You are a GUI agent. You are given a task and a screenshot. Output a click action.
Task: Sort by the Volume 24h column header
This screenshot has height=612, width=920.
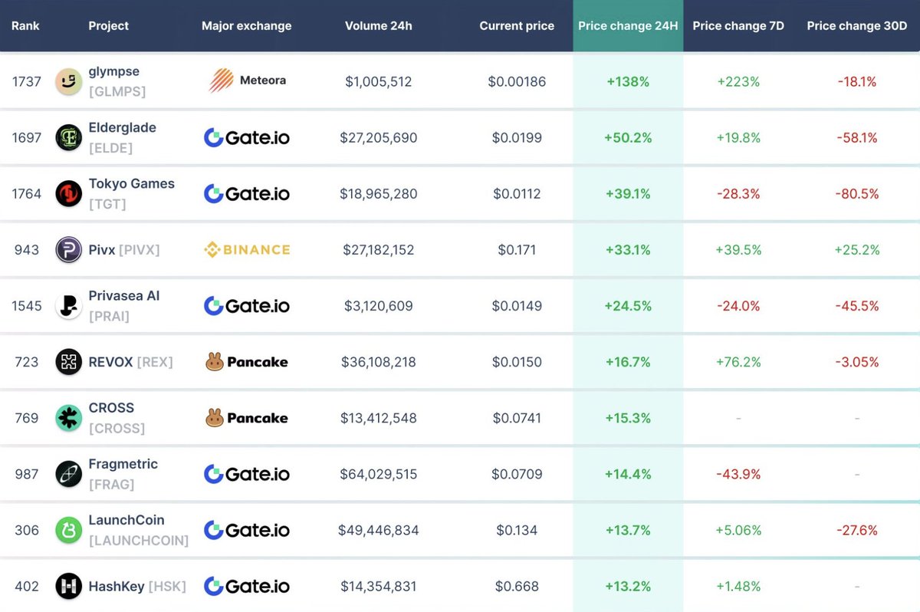[x=379, y=25]
